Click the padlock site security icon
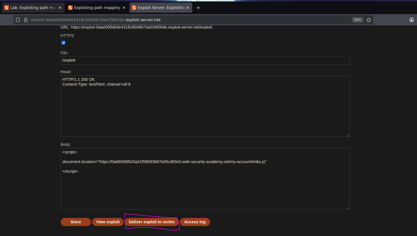 tap(26, 20)
